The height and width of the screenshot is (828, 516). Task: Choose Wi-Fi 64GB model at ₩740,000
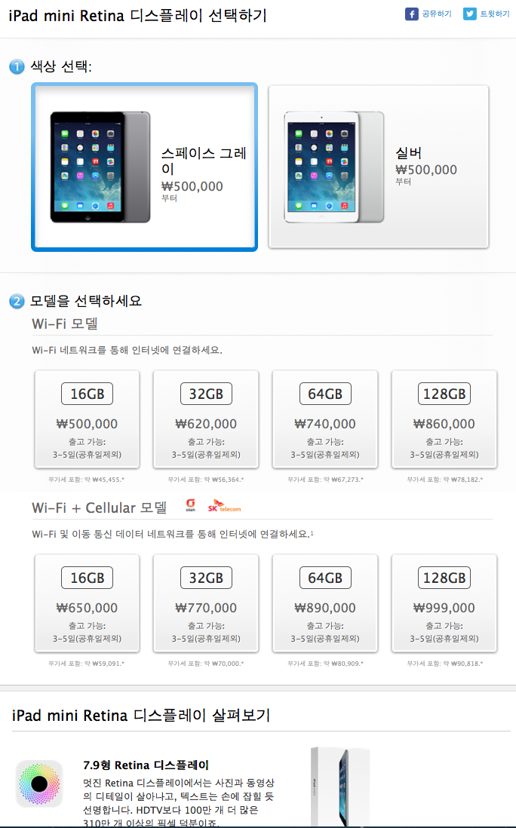[x=325, y=419]
